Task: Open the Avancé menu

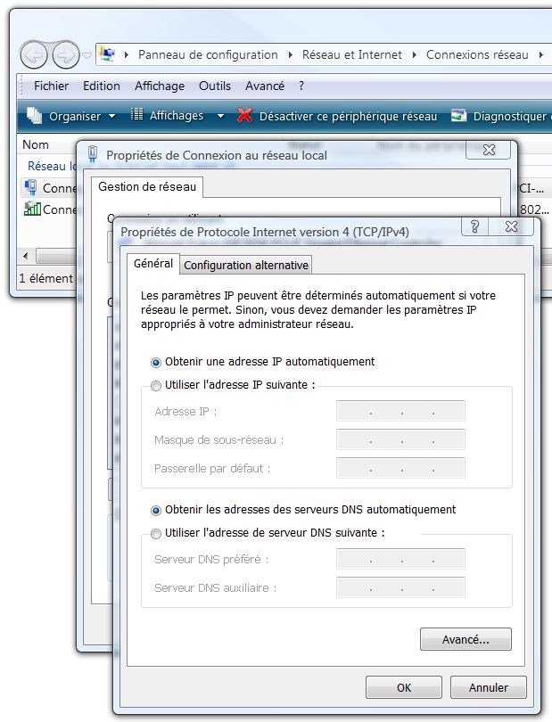Action: [265, 86]
